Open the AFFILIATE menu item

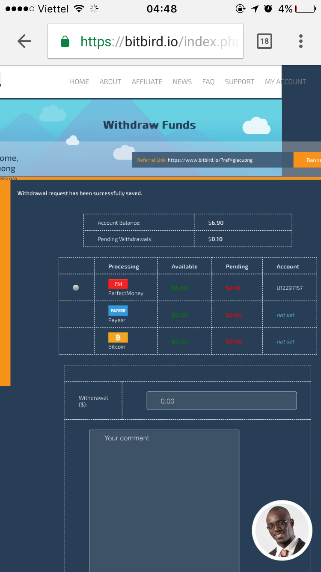click(147, 81)
